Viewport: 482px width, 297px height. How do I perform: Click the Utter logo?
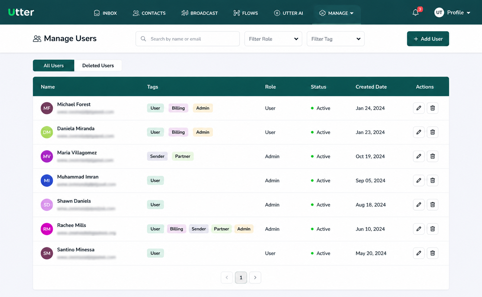click(21, 12)
